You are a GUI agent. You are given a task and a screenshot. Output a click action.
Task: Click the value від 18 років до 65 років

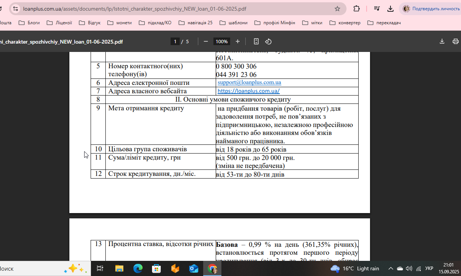(251, 149)
